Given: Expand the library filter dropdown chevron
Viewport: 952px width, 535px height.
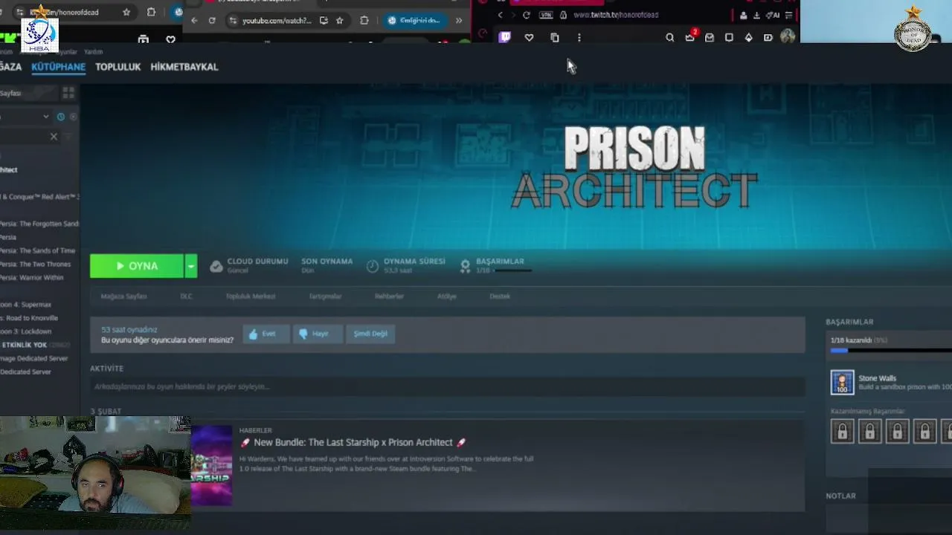Looking at the screenshot, I should tap(46, 117).
